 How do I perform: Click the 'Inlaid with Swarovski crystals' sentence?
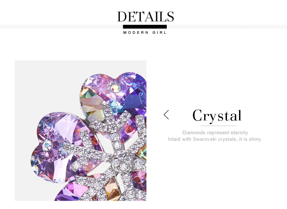coord(215,139)
